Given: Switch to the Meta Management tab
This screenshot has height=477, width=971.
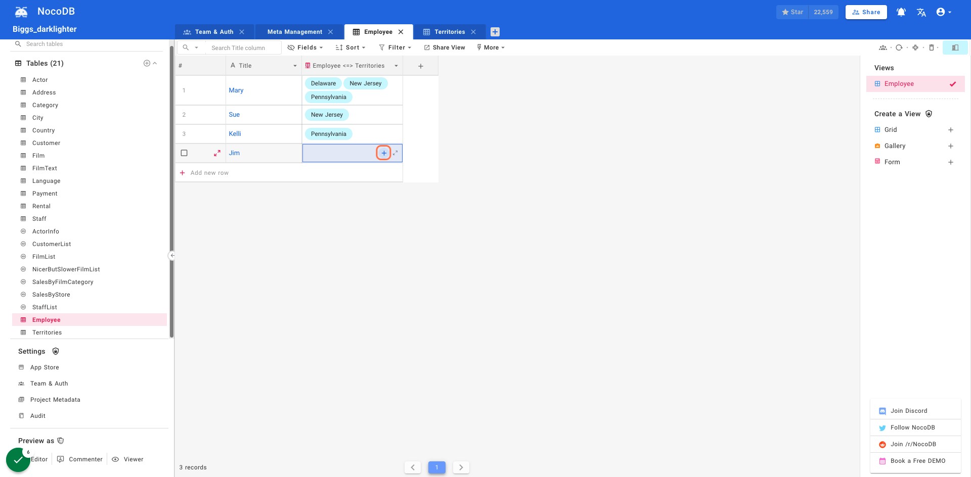Looking at the screenshot, I should point(294,32).
